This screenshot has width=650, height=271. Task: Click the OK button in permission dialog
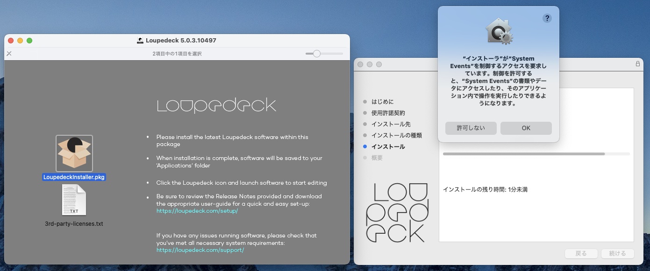point(526,128)
